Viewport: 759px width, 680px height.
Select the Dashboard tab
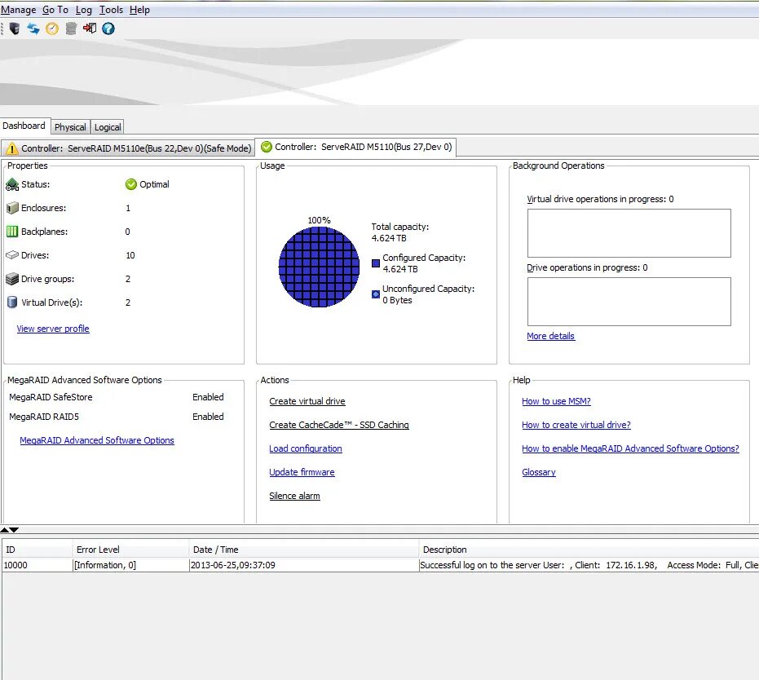[x=24, y=126]
